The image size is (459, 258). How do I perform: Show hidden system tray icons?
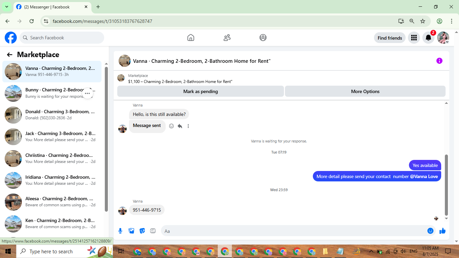tap(371, 251)
